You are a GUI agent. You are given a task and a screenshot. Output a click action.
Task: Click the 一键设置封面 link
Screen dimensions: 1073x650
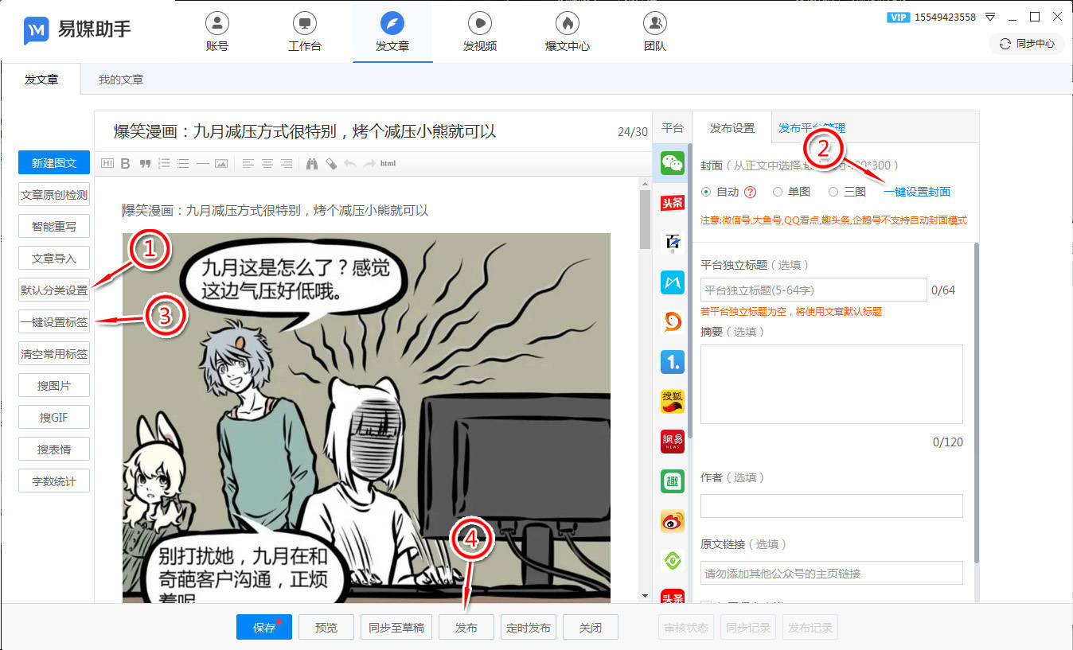(917, 192)
